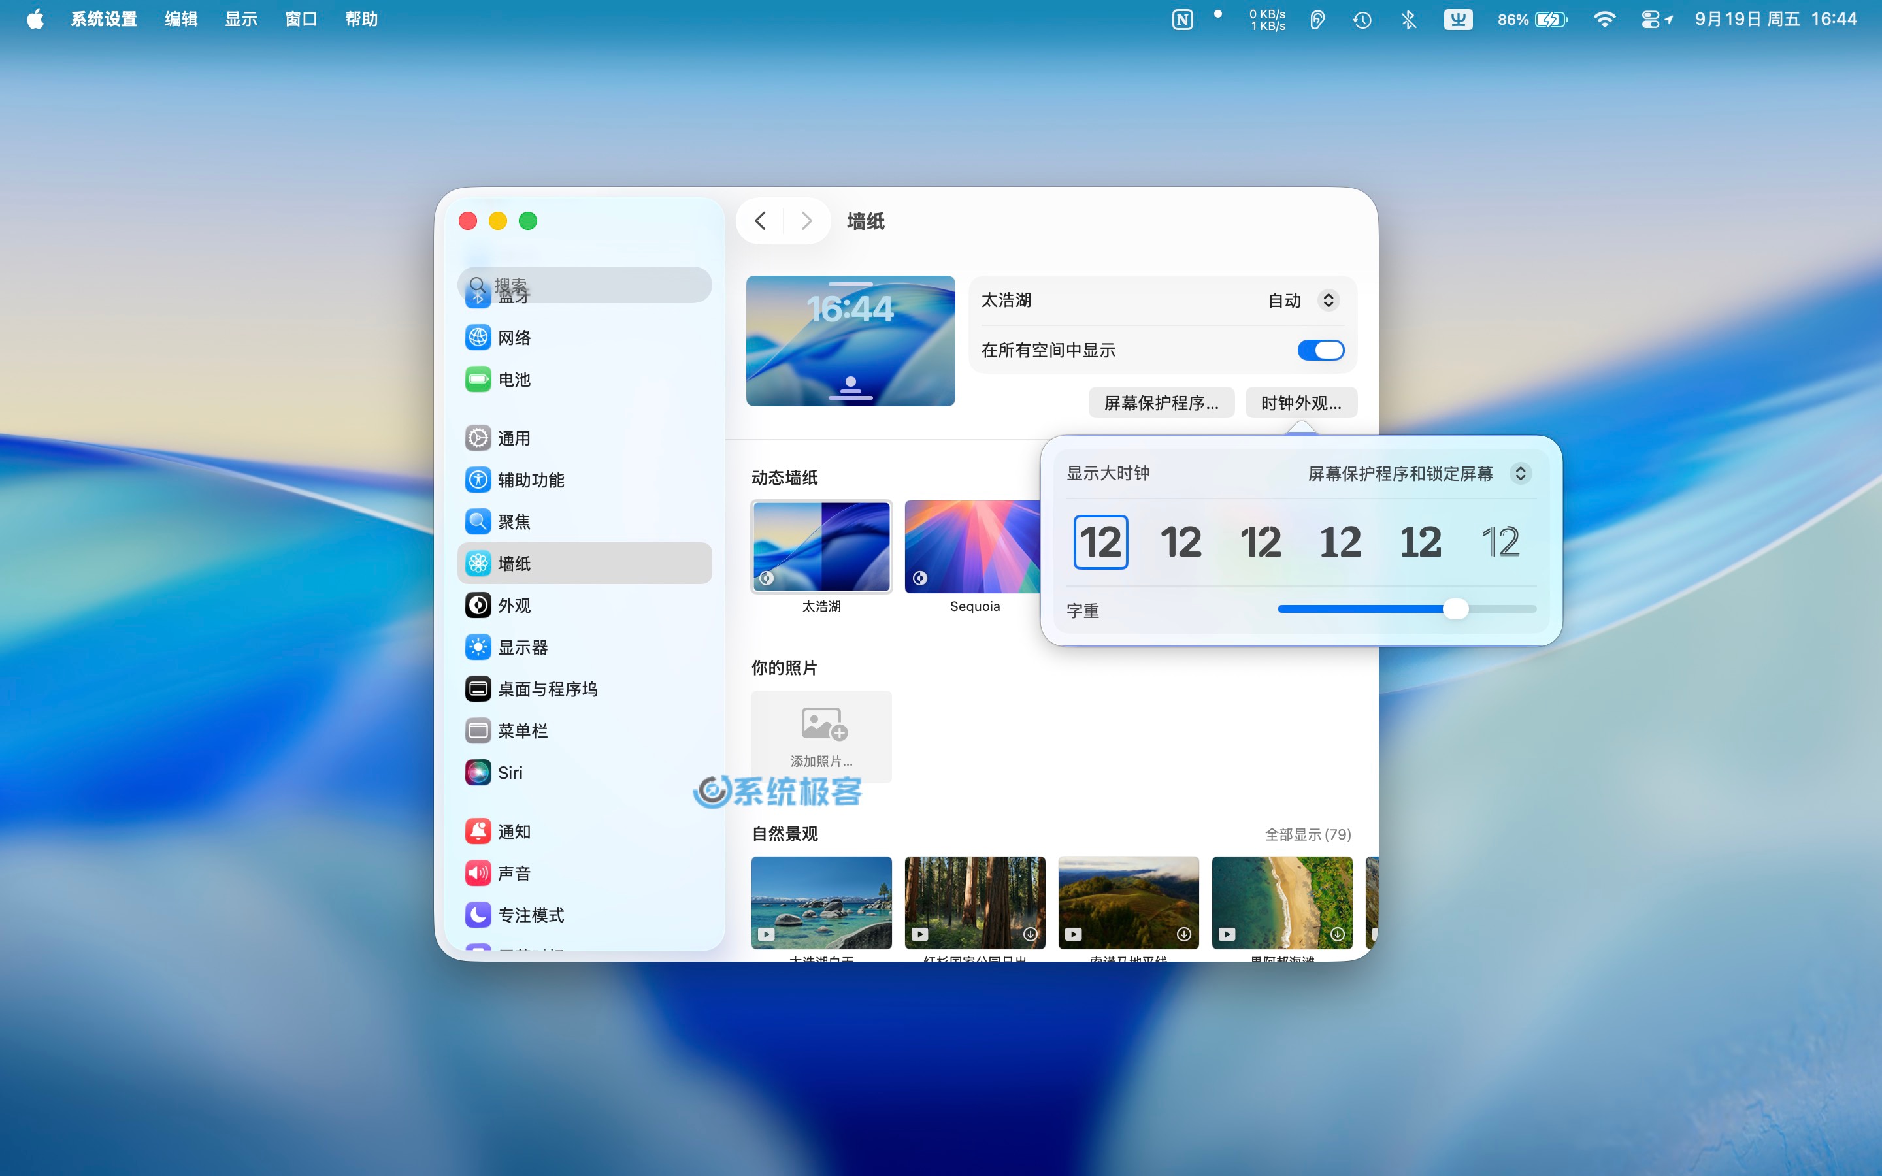Screen dimensions: 1882x1176
Task: Click the network speed menu bar indicator
Action: click(x=1267, y=20)
